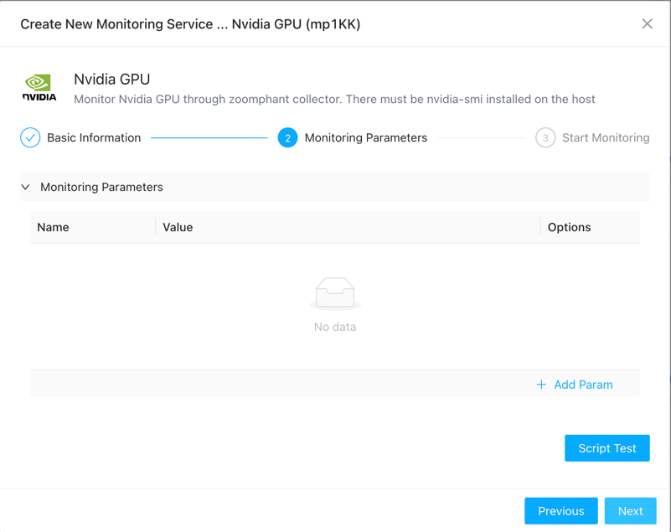Jump to the Start Monitoring step label
The height and width of the screenshot is (532, 671).
[x=606, y=137]
